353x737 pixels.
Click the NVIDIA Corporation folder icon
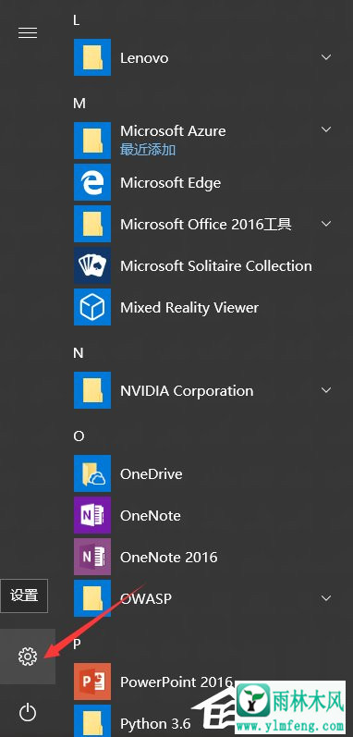[92, 390]
